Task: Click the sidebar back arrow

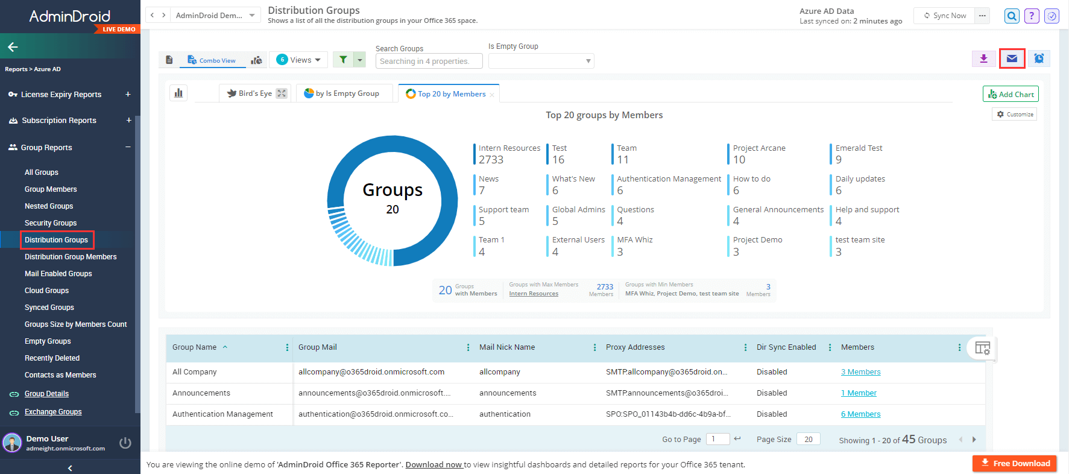Action: [x=13, y=46]
